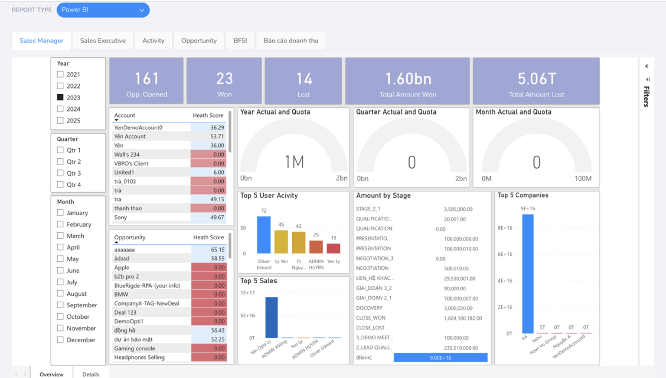Go to previous report page arrow
The height and width of the screenshot is (378, 666).
click(16, 374)
